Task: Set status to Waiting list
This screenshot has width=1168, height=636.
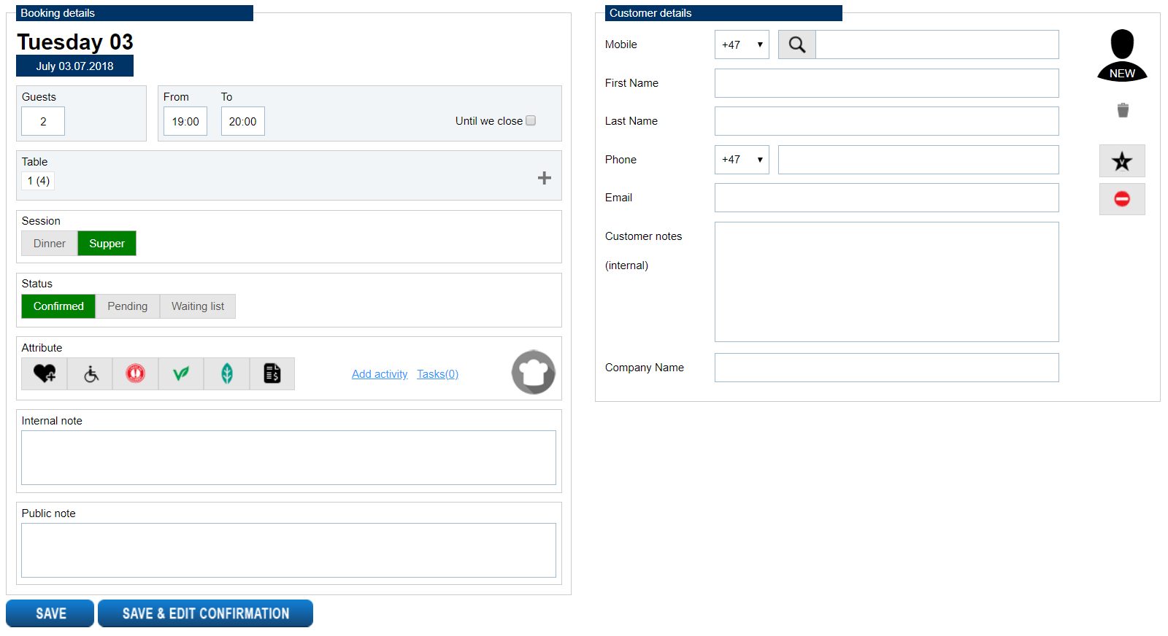Action: point(198,306)
